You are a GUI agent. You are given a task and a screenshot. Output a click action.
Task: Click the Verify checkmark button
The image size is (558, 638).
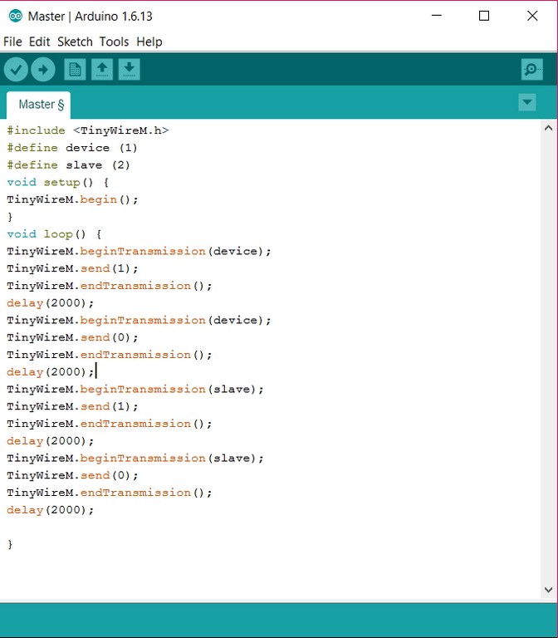click(x=16, y=70)
